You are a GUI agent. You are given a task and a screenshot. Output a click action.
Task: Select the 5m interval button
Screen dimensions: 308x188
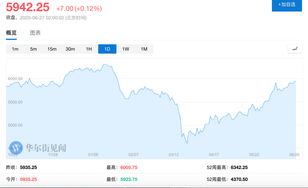[x=33, y=49]
